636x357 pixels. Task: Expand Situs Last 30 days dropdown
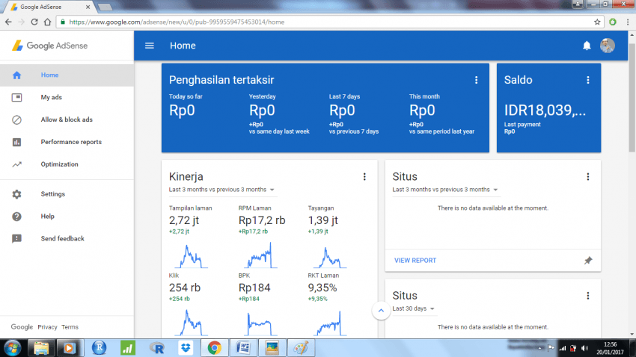point(432,308)
